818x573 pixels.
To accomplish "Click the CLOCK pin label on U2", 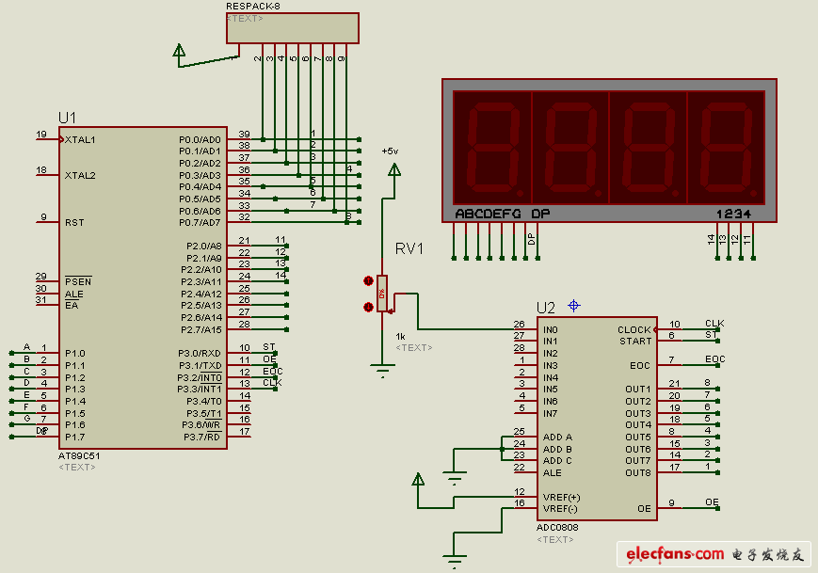I will 634,329.
